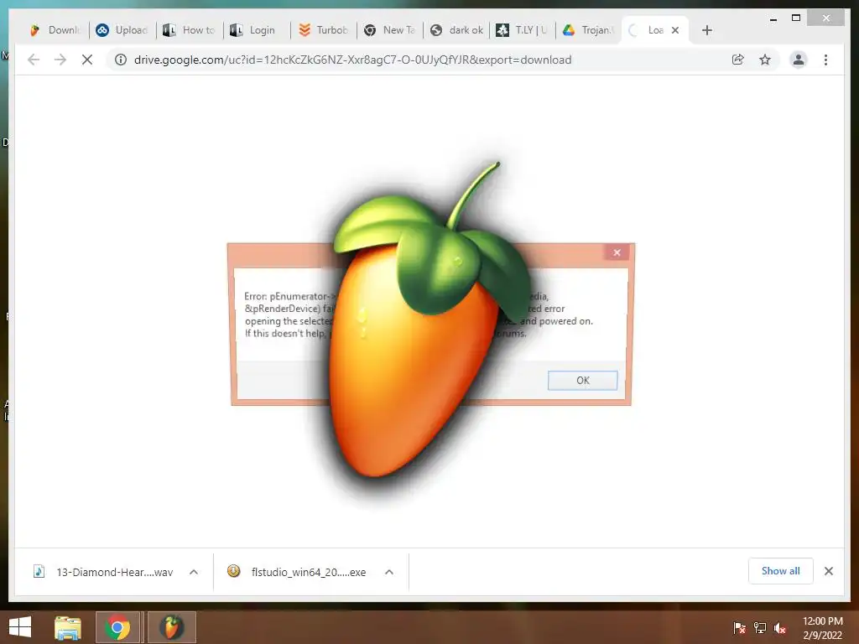
Task: Switch to the Upload tab
Action: pos(122,30)
